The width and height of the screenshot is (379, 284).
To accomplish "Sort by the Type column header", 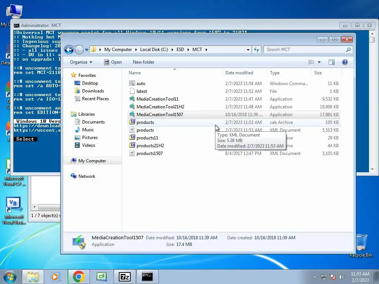I will coord(275,73).
